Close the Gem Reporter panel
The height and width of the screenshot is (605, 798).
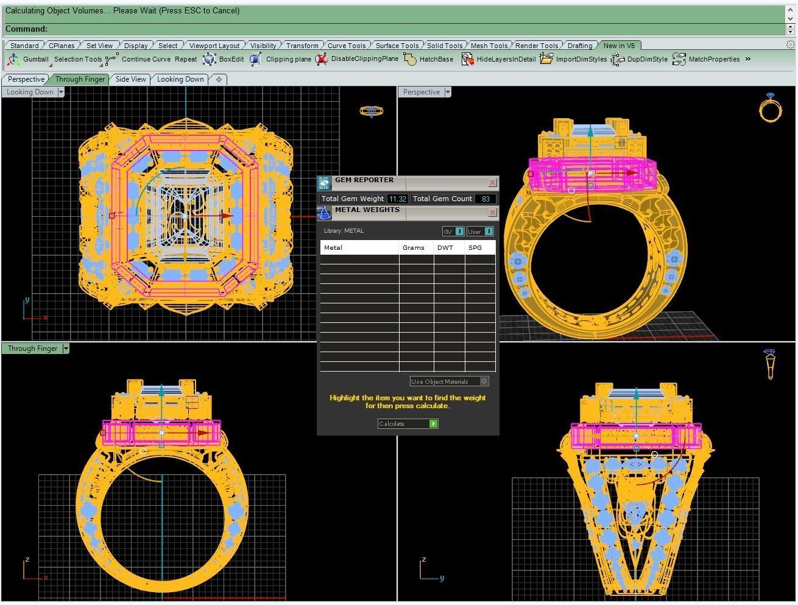click(x=492, y=183)
